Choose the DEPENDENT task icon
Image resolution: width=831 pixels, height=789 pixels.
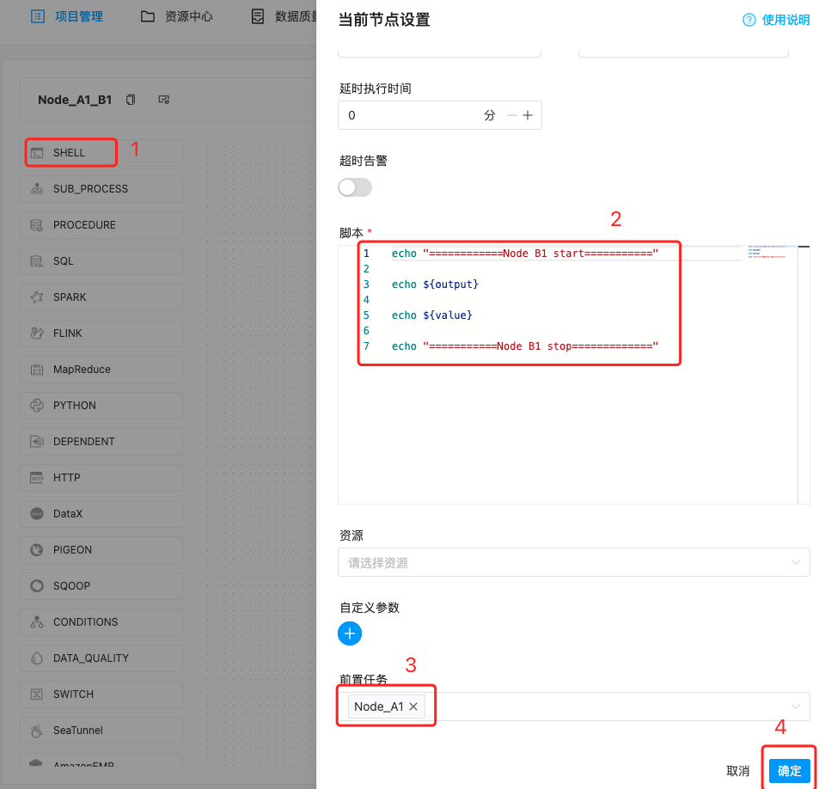click(x=37, y=442)
